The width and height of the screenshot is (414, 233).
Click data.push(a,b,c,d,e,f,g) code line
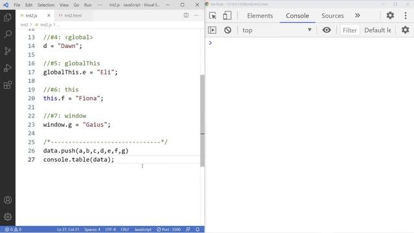coord(86,151)
